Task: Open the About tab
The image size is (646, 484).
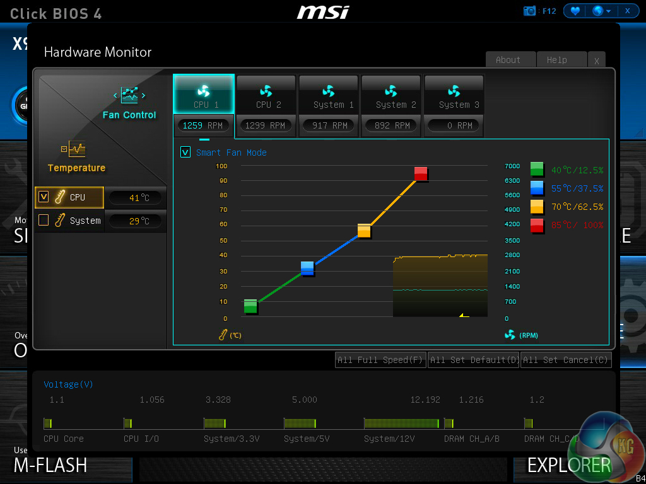Action: click(511, 60)
